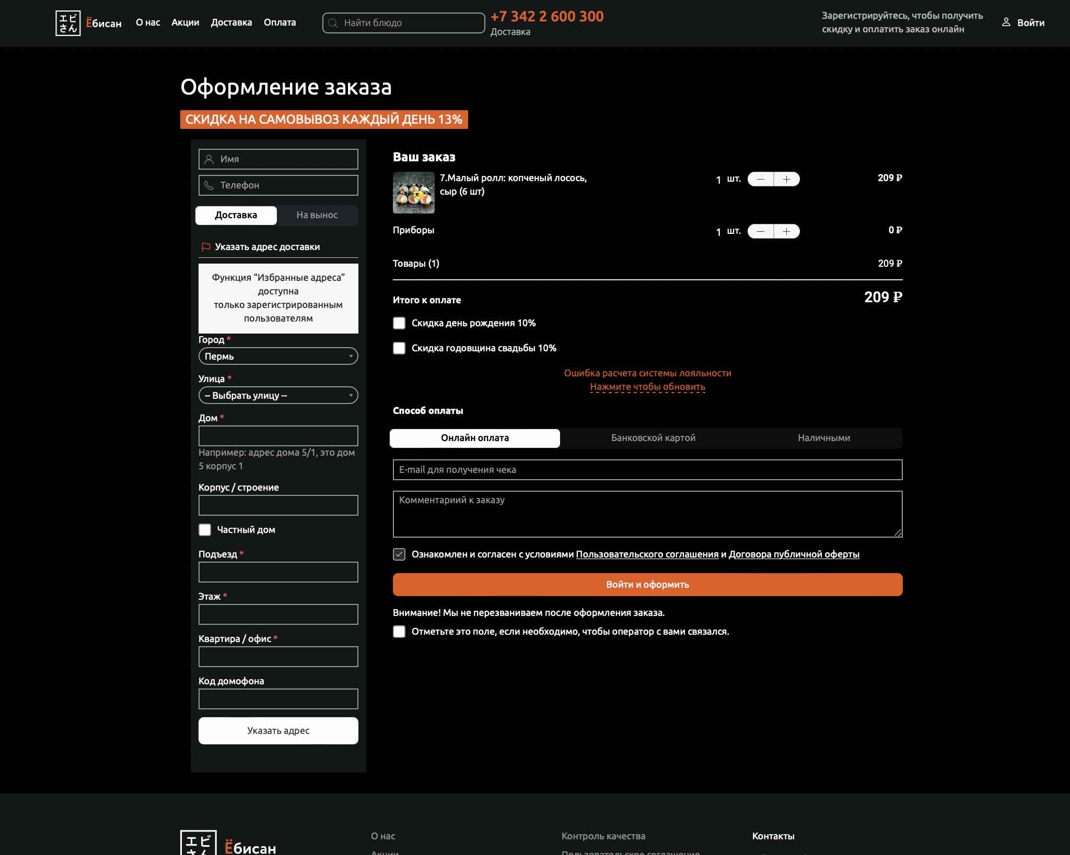Expand the Выбрать улицу street dropdown
1070x855 pixels.
point(278,395)
